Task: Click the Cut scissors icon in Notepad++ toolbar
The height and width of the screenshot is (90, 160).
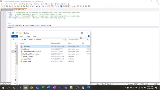Action: 21,6
